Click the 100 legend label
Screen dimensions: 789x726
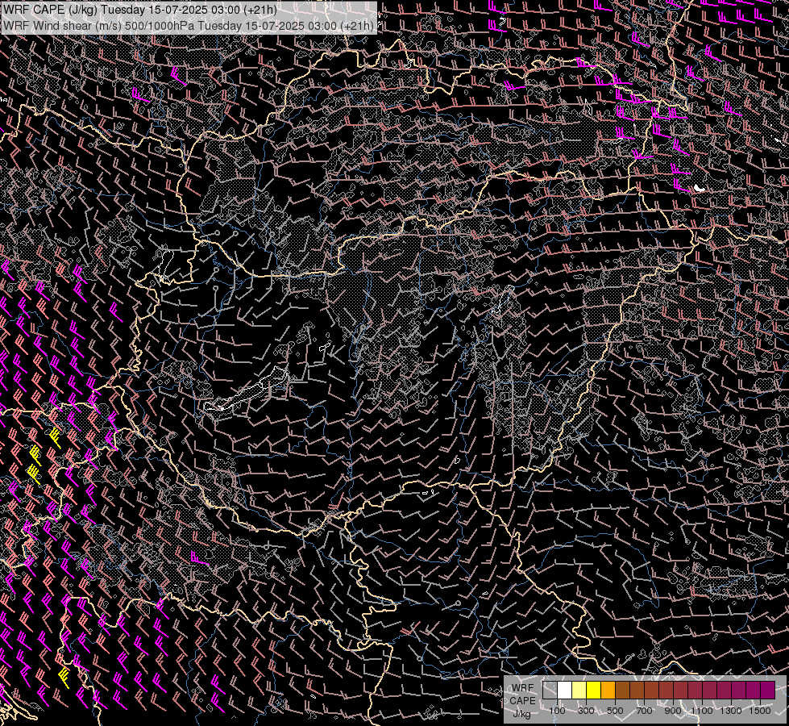click(x=558, y=711)
